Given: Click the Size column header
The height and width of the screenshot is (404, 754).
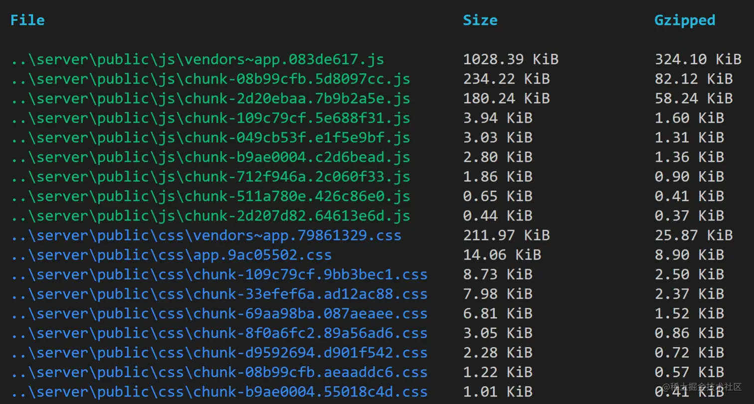Looking at the screenshot, I should tap(480, 20).
